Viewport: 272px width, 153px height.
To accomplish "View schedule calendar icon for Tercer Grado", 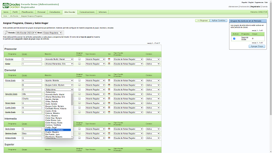I will click(109, 103).
